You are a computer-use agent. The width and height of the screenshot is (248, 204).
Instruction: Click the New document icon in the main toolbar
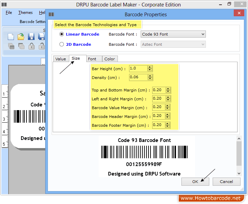(x=11, y=37)
